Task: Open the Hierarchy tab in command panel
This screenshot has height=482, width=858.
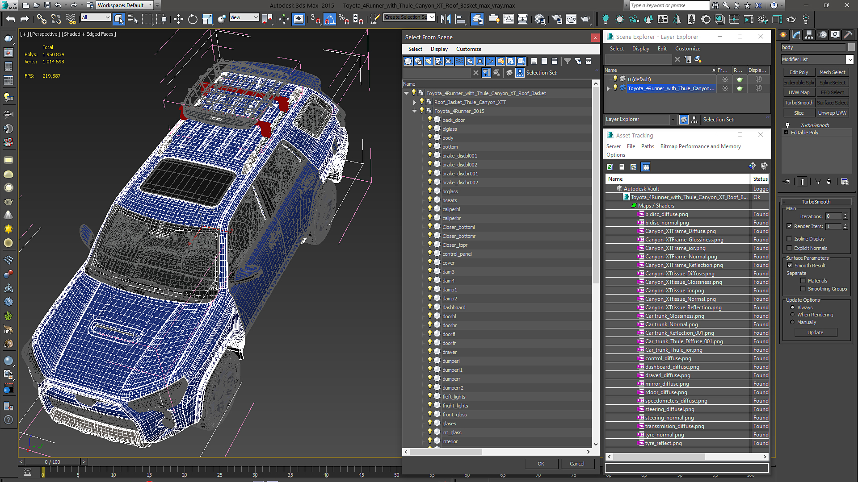Action: click(x=809, y=35)
